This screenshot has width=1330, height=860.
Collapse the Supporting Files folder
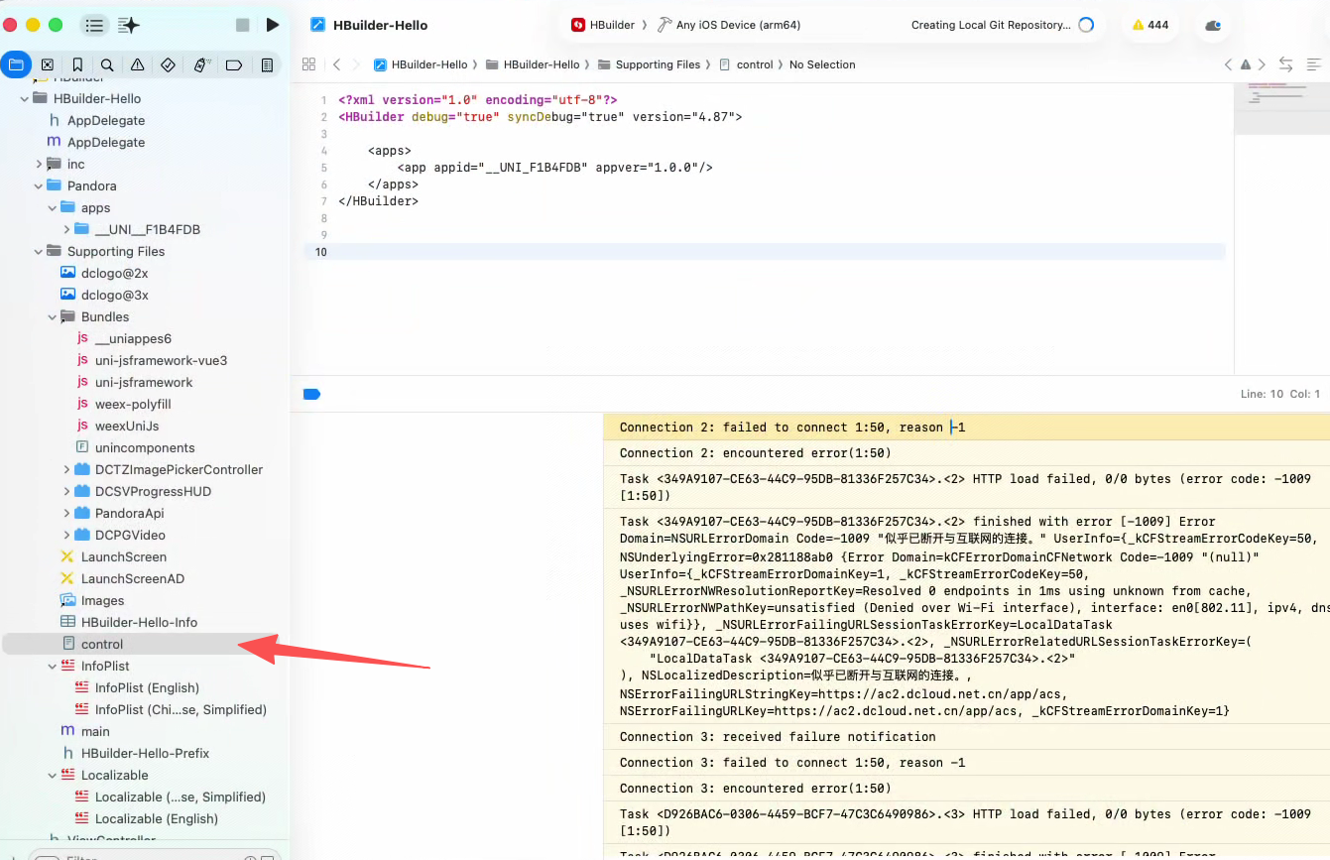(x=40, y=251)
